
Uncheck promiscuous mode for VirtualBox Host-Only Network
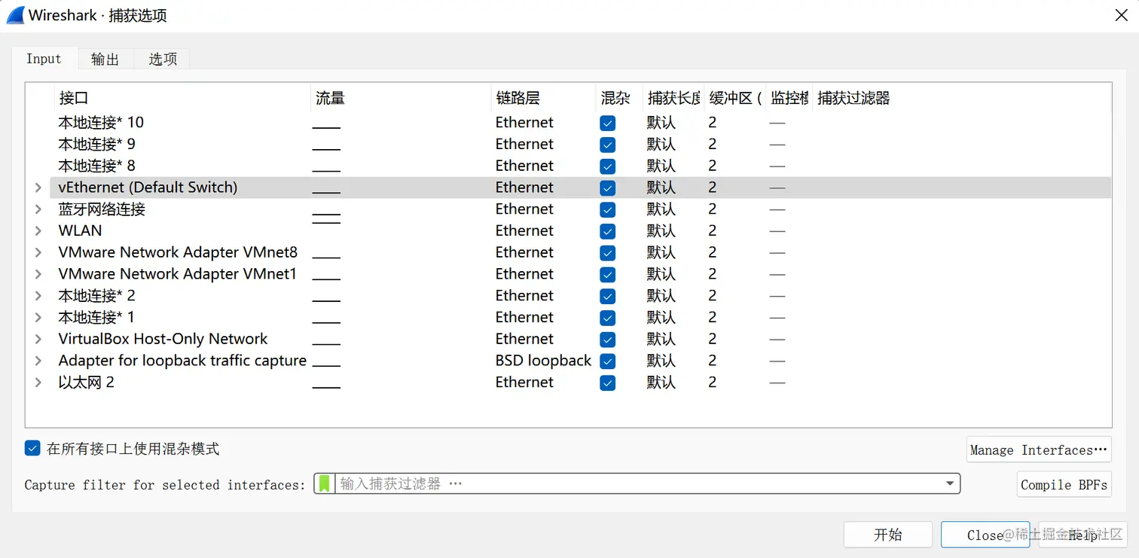coord(608,340)
